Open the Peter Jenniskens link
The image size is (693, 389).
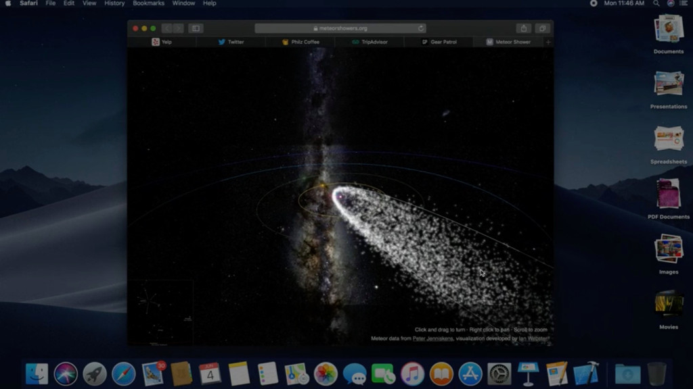pyautogui.click(x=432, y=339)
